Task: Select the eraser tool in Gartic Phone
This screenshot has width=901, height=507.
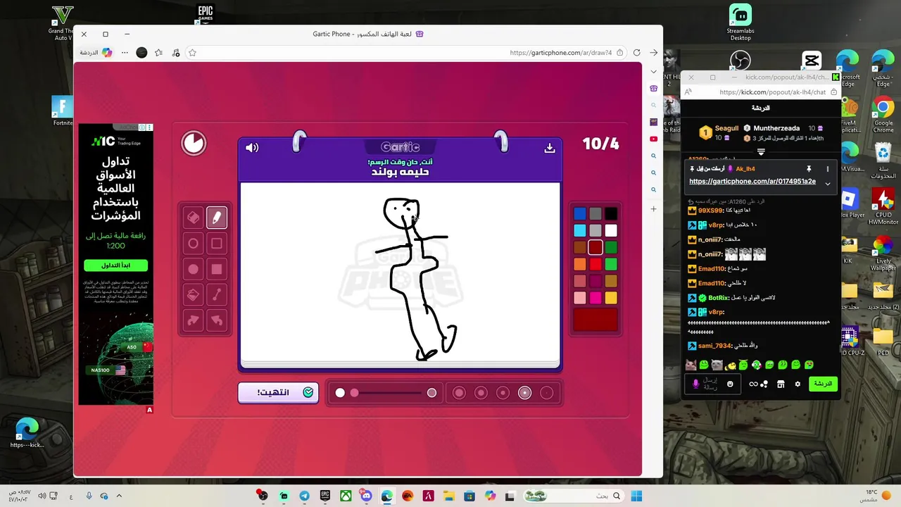Action: click(193, 218)
